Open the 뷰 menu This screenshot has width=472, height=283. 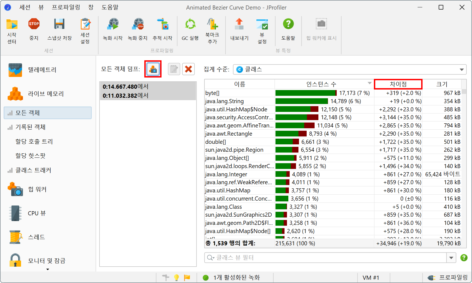41,7
